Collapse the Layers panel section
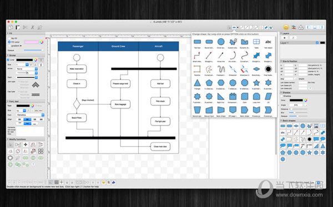 click(x=281, y=33)
